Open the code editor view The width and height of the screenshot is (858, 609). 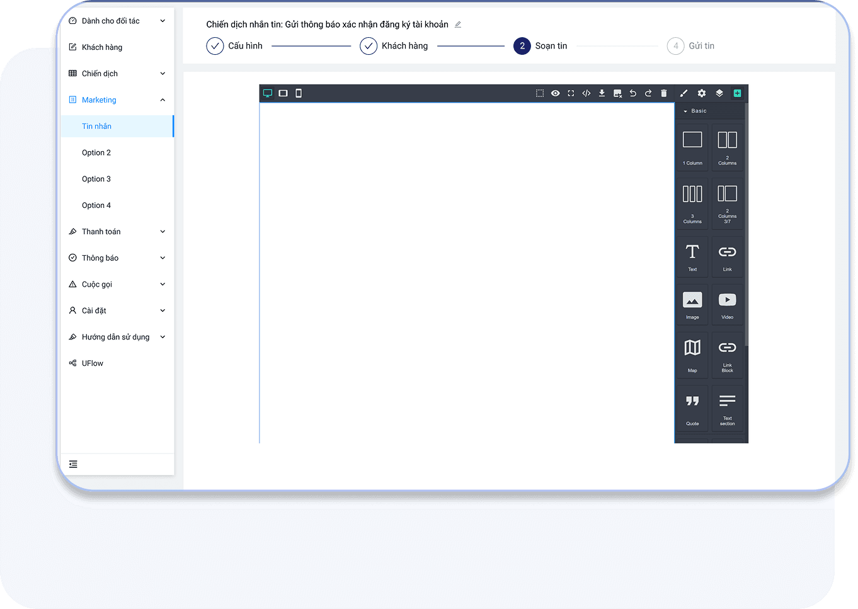pyautogui.click(x=586, y=93)
